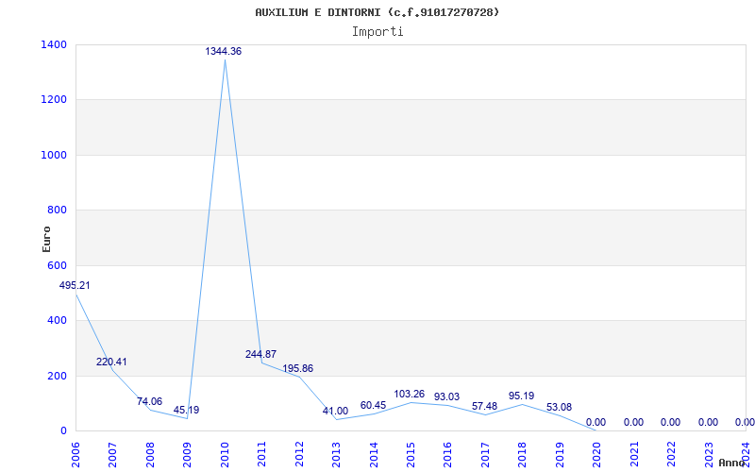Screen dimensions: 755x472
Task: Select the 53.08 data label
Action: pos(559,407)
